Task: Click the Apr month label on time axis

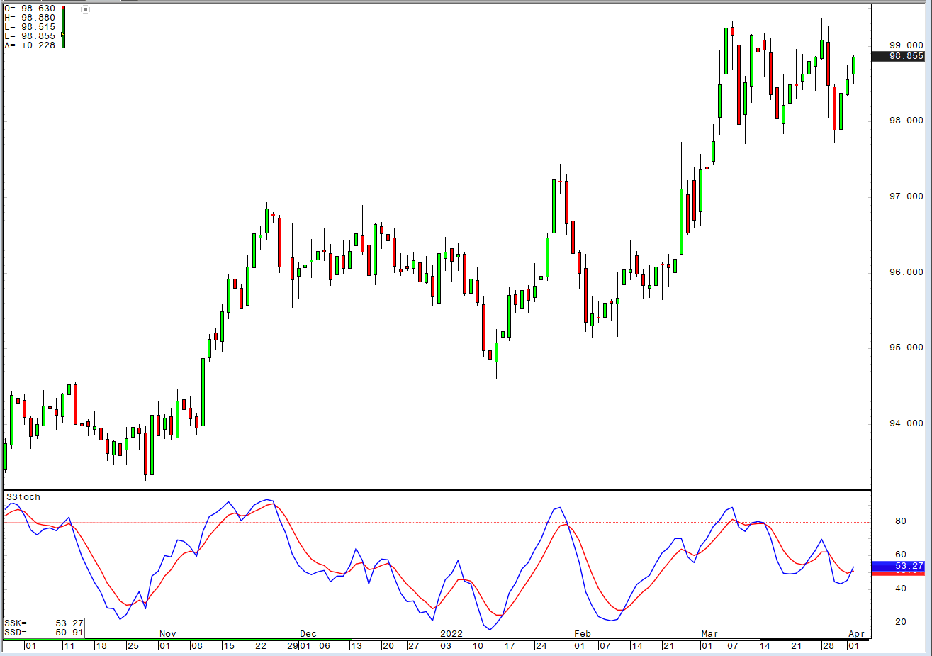Action: point(856,634)
